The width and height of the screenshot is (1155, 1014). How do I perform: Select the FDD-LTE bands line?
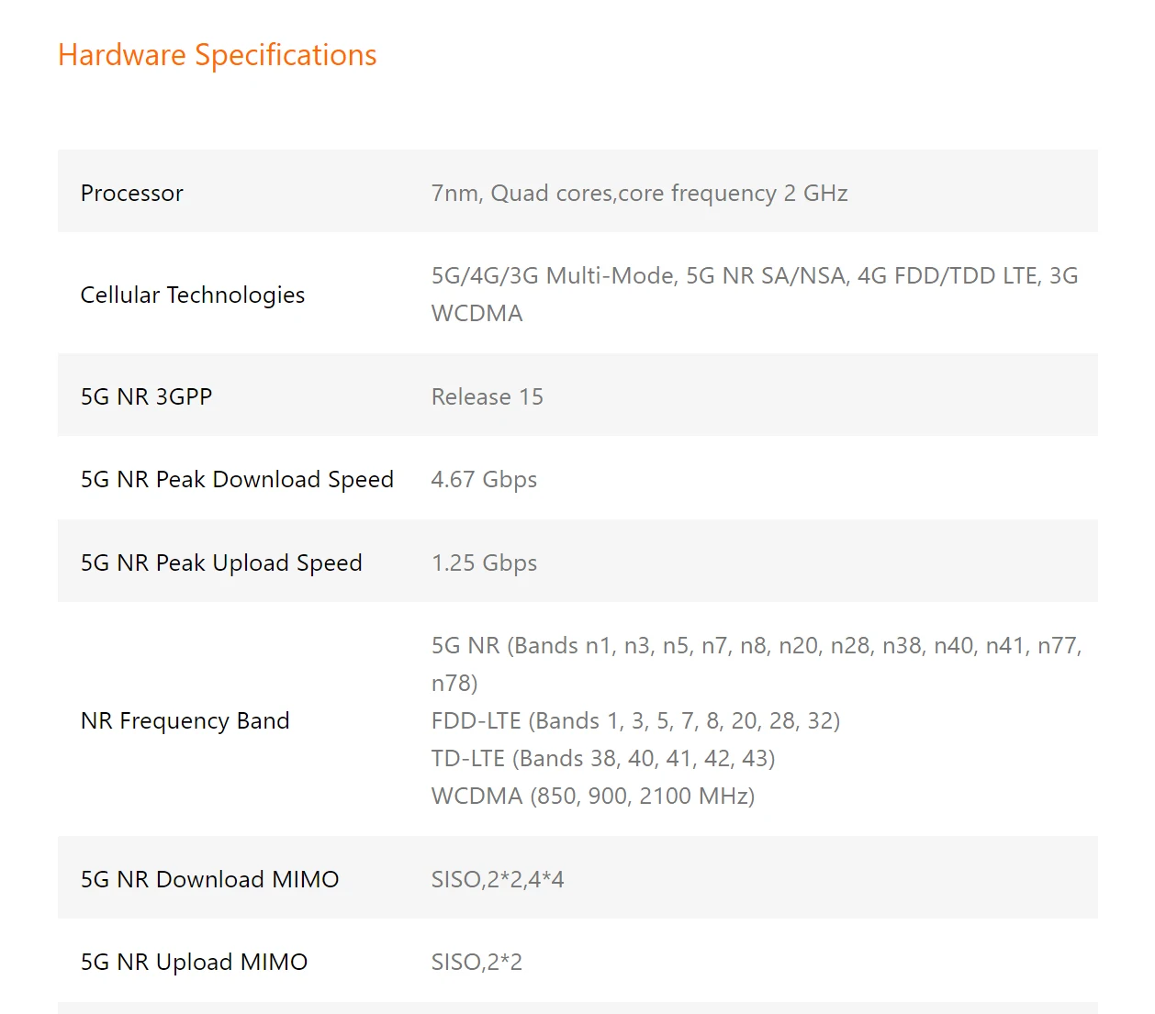635,720
